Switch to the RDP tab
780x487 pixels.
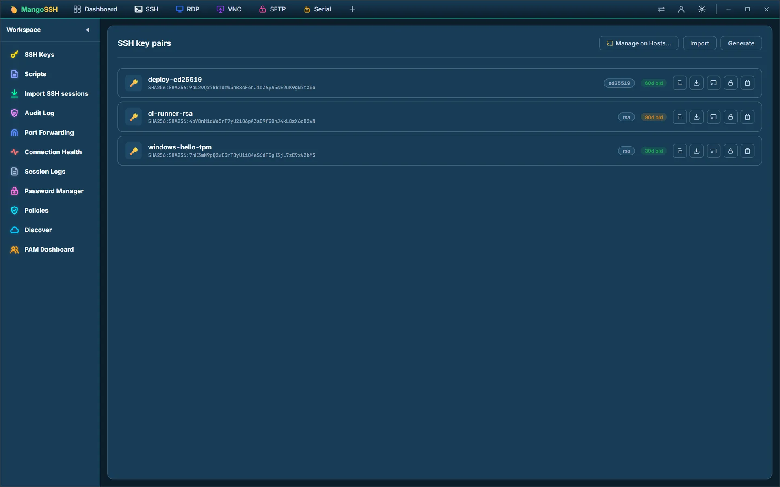(188, 9)
